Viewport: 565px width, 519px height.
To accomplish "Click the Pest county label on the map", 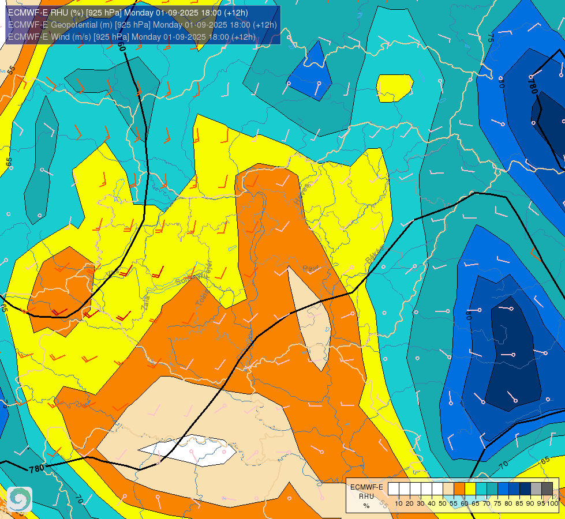I will pos(310,268).
